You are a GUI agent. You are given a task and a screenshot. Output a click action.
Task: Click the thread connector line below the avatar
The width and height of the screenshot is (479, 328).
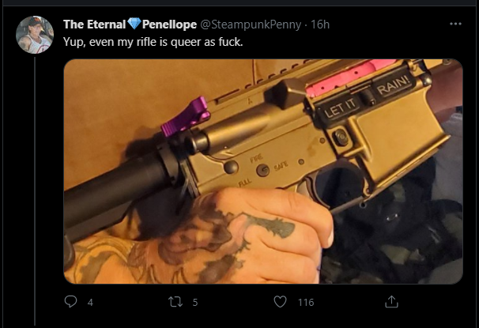point(35,191)
